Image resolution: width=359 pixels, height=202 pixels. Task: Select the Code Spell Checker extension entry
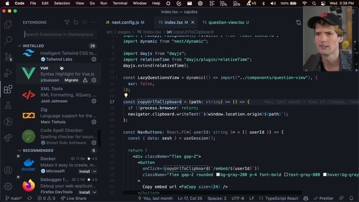(x=58, y=136)
